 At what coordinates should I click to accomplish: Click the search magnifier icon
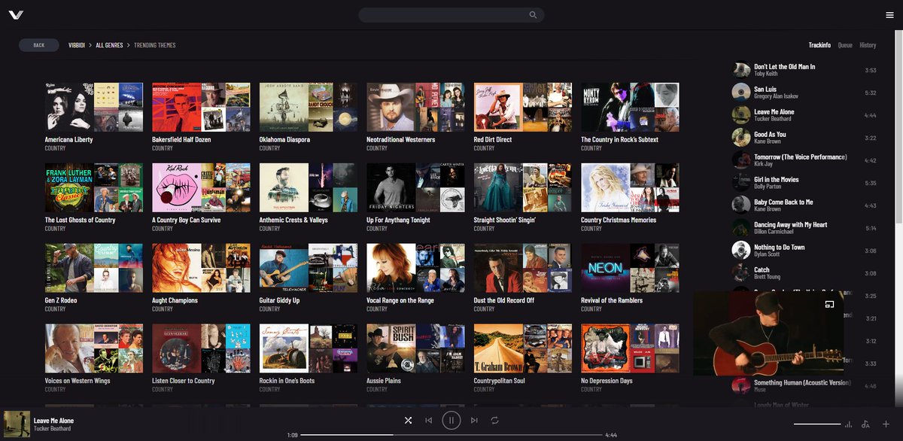click(534, 15)
